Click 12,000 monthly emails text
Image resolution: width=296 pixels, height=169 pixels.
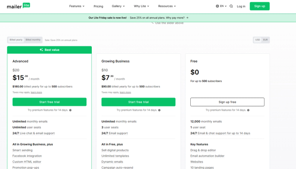point(206,122)
